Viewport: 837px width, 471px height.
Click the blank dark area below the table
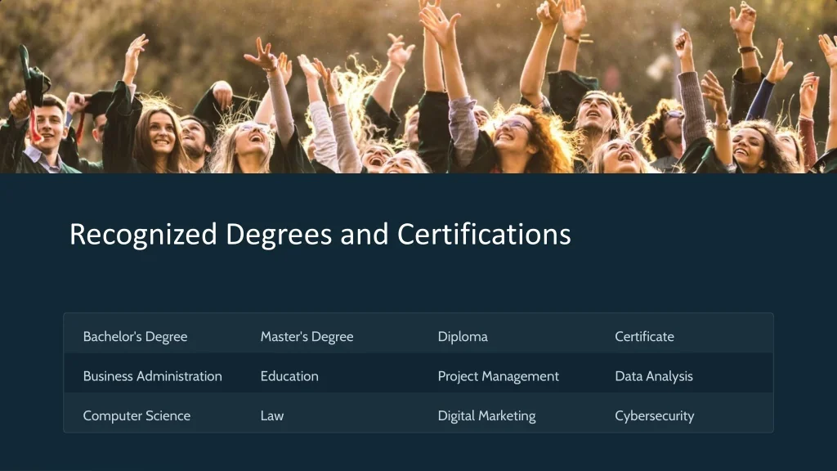(x=418, y=452)
